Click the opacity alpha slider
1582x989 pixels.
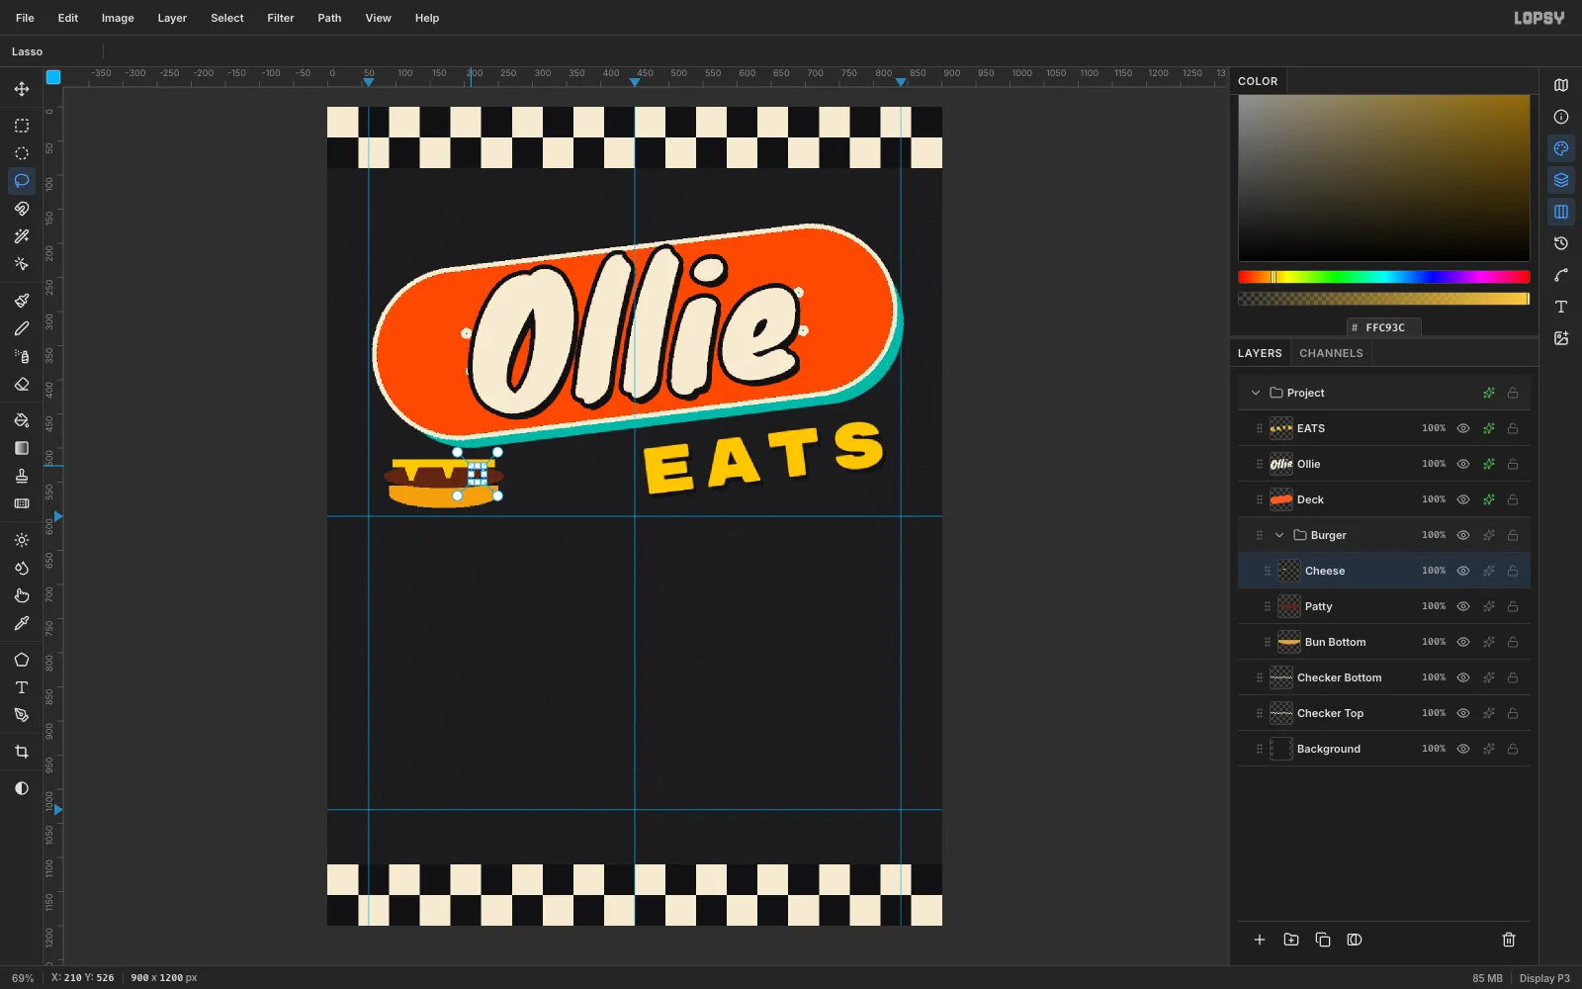pyautogui.click(x=1384, y=299)
